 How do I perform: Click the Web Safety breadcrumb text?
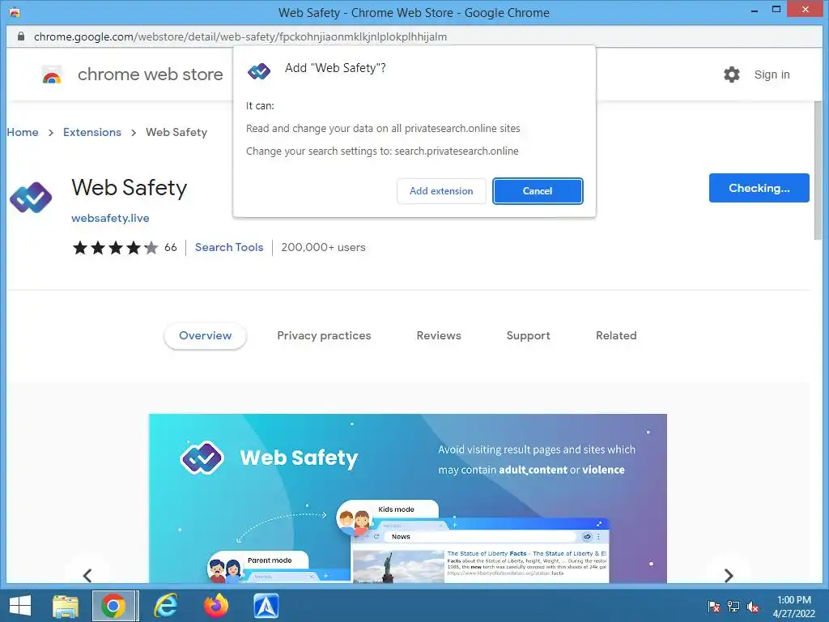pyautogui.click(x=176, y=132)
